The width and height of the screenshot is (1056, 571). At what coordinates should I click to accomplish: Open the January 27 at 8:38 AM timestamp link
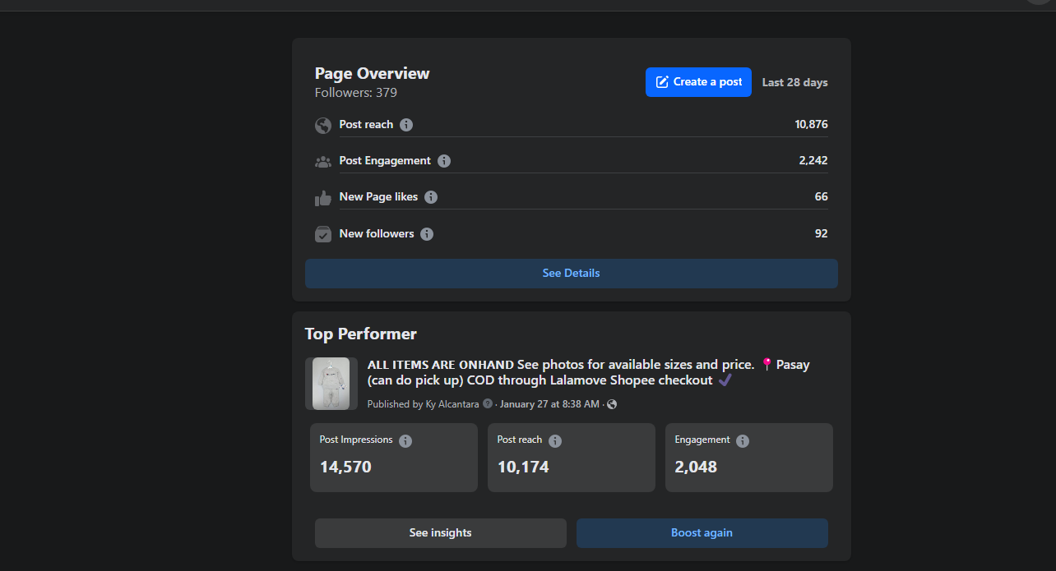pyautogui.click(x=549, y=404)
